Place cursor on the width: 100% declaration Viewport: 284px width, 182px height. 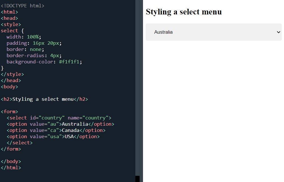click(x=23, y=37)
